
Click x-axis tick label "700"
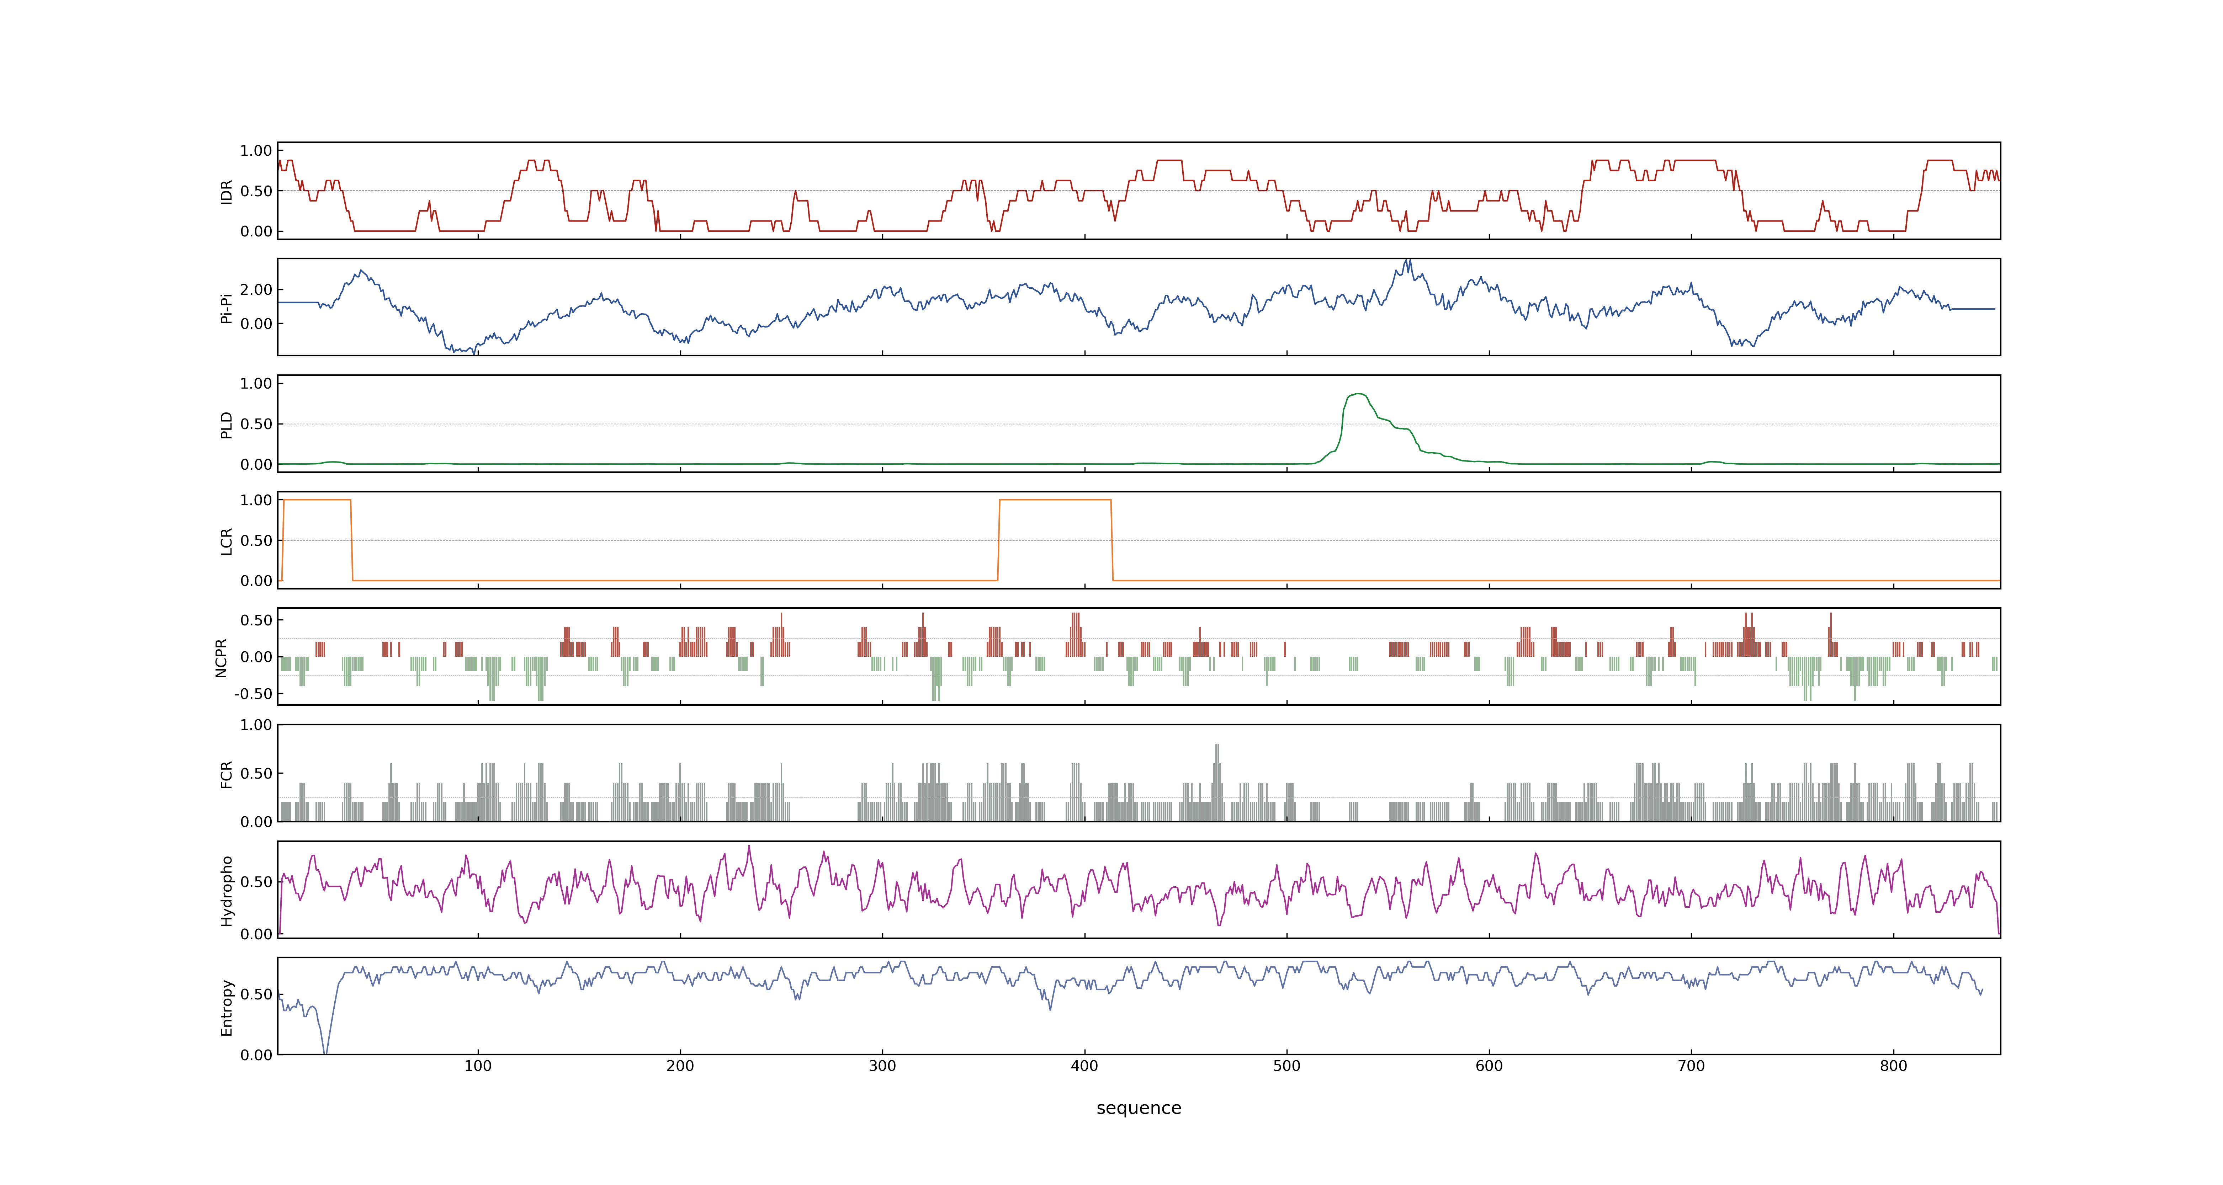coord(1691,1066)
